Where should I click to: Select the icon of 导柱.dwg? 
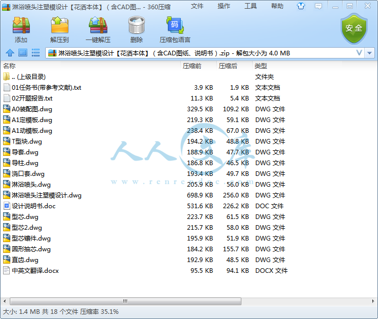pyautogui.click(x=7, y=163)
